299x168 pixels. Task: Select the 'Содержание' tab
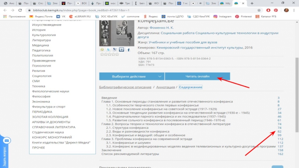(x=190, y=87)
